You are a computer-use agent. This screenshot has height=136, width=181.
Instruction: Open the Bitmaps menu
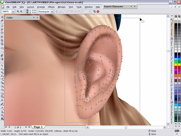click(x=62, y=7)
